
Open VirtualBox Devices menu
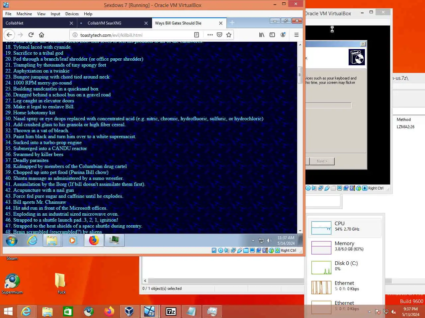72,14
